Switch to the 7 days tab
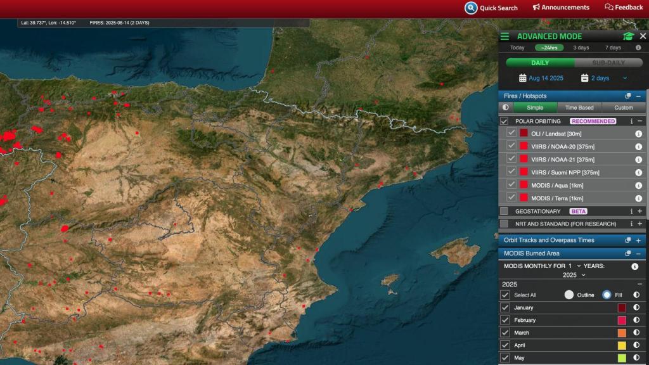The width and height of the screenshot is (649, 365). tap(613, 48)
